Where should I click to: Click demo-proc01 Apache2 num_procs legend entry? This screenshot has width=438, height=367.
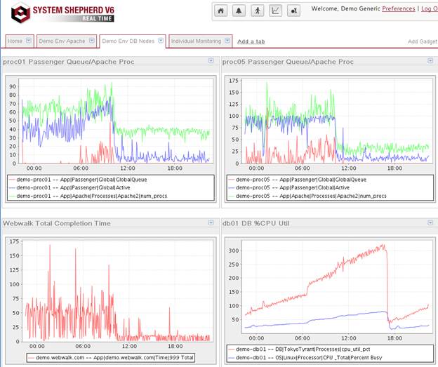(x=88, y=196)
